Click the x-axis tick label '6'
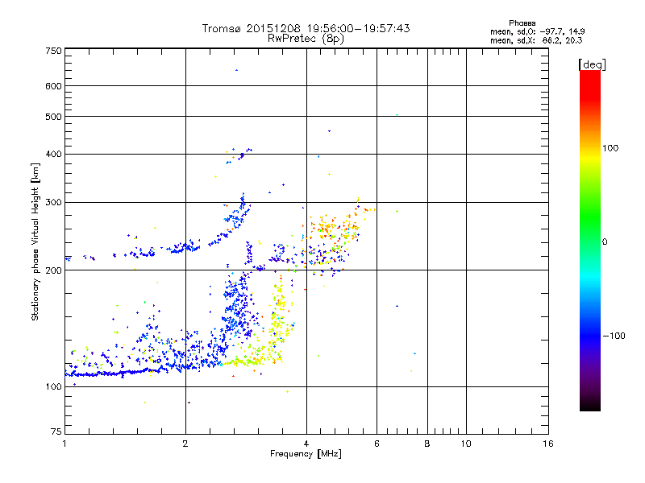645x483 pixels. 377,444
